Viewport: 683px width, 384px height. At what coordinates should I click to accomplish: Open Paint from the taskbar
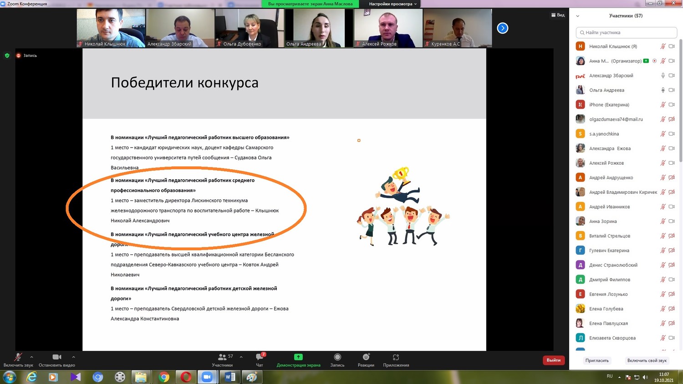pyautogui.click(x=252, y=377)
